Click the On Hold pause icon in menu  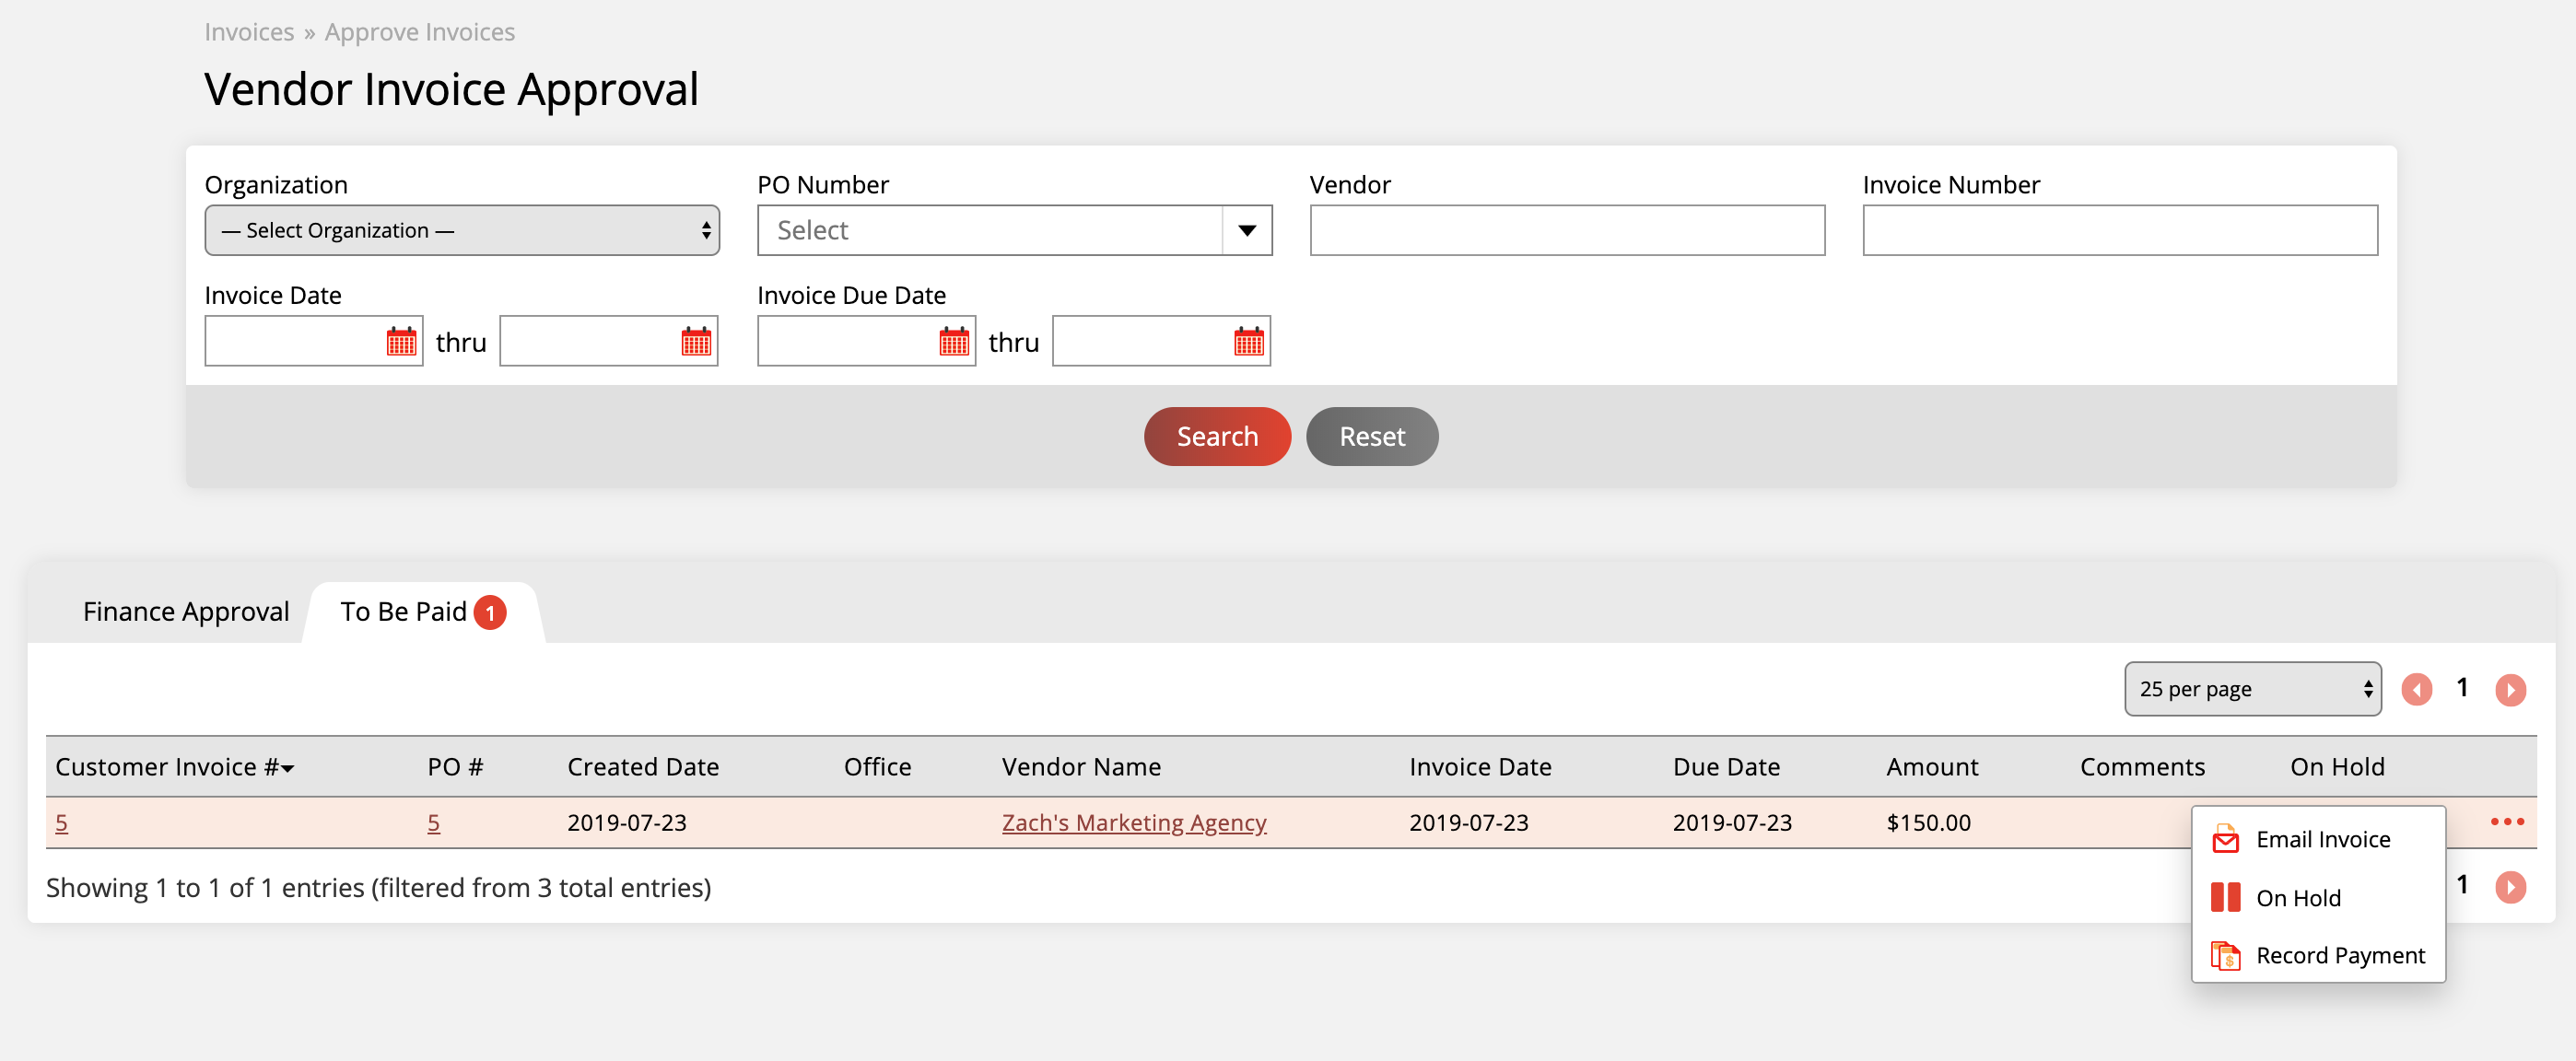pos(2225,897)
